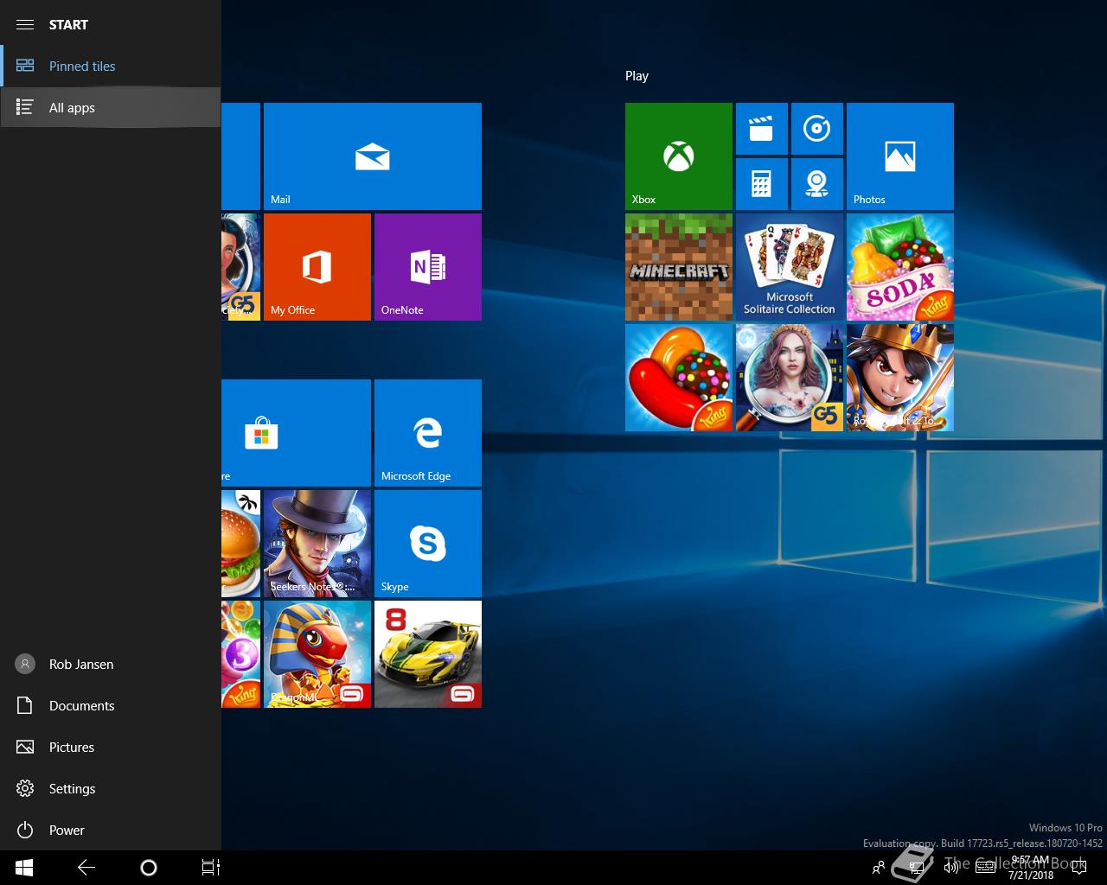Open Movies & TV small tile
Image resolution: width=1107 pixels, height=885 pixels.
point(761,129)
